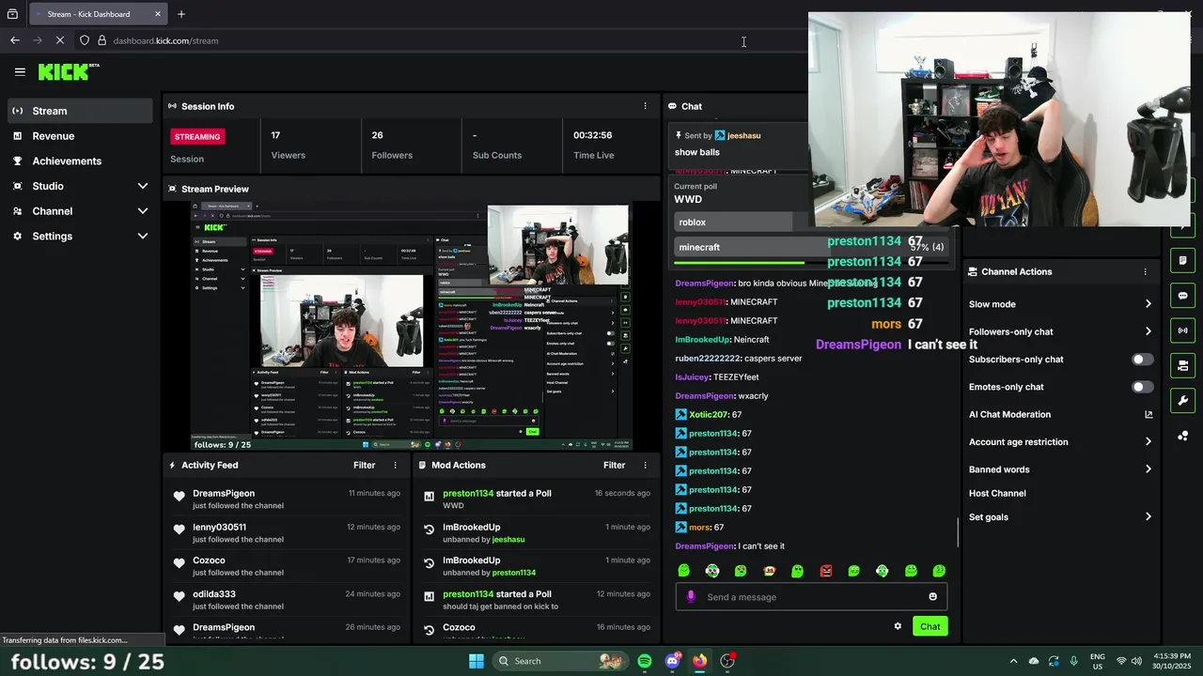
Task: Open chat settings gear icon
Action: click(898, 626)
